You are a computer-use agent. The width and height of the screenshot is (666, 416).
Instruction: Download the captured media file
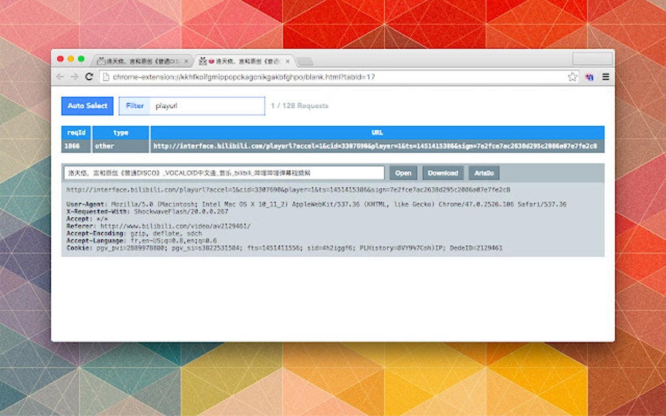[x=443, y=172]
